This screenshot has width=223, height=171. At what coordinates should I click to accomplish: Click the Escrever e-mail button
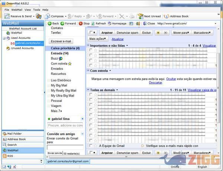point(62,41)
